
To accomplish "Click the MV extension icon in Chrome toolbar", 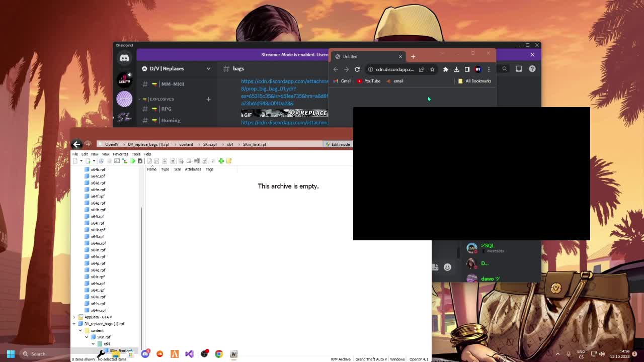I will click(x=477, y=69).
